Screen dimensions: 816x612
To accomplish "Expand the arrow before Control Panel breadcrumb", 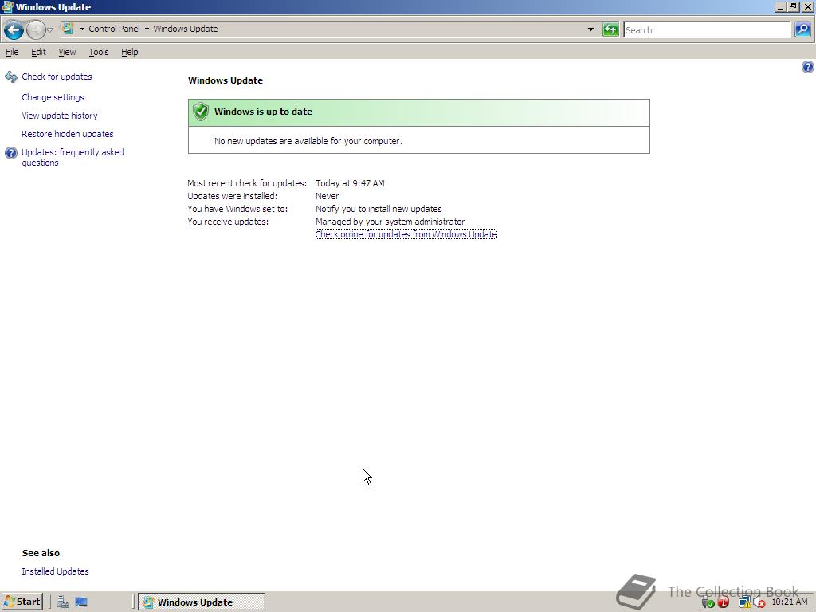I will click(x=82, y=29).
